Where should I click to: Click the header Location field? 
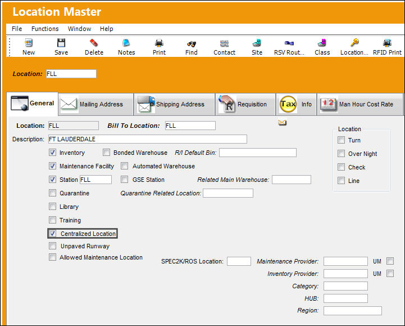tap(71, 74)
